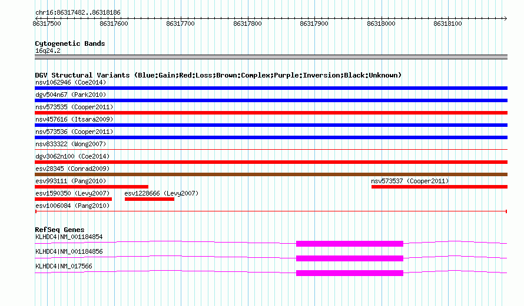Viewport: 524px width, 306px height.
Task: Click the red nsv573537 variant bar
Action: point(439,187)
